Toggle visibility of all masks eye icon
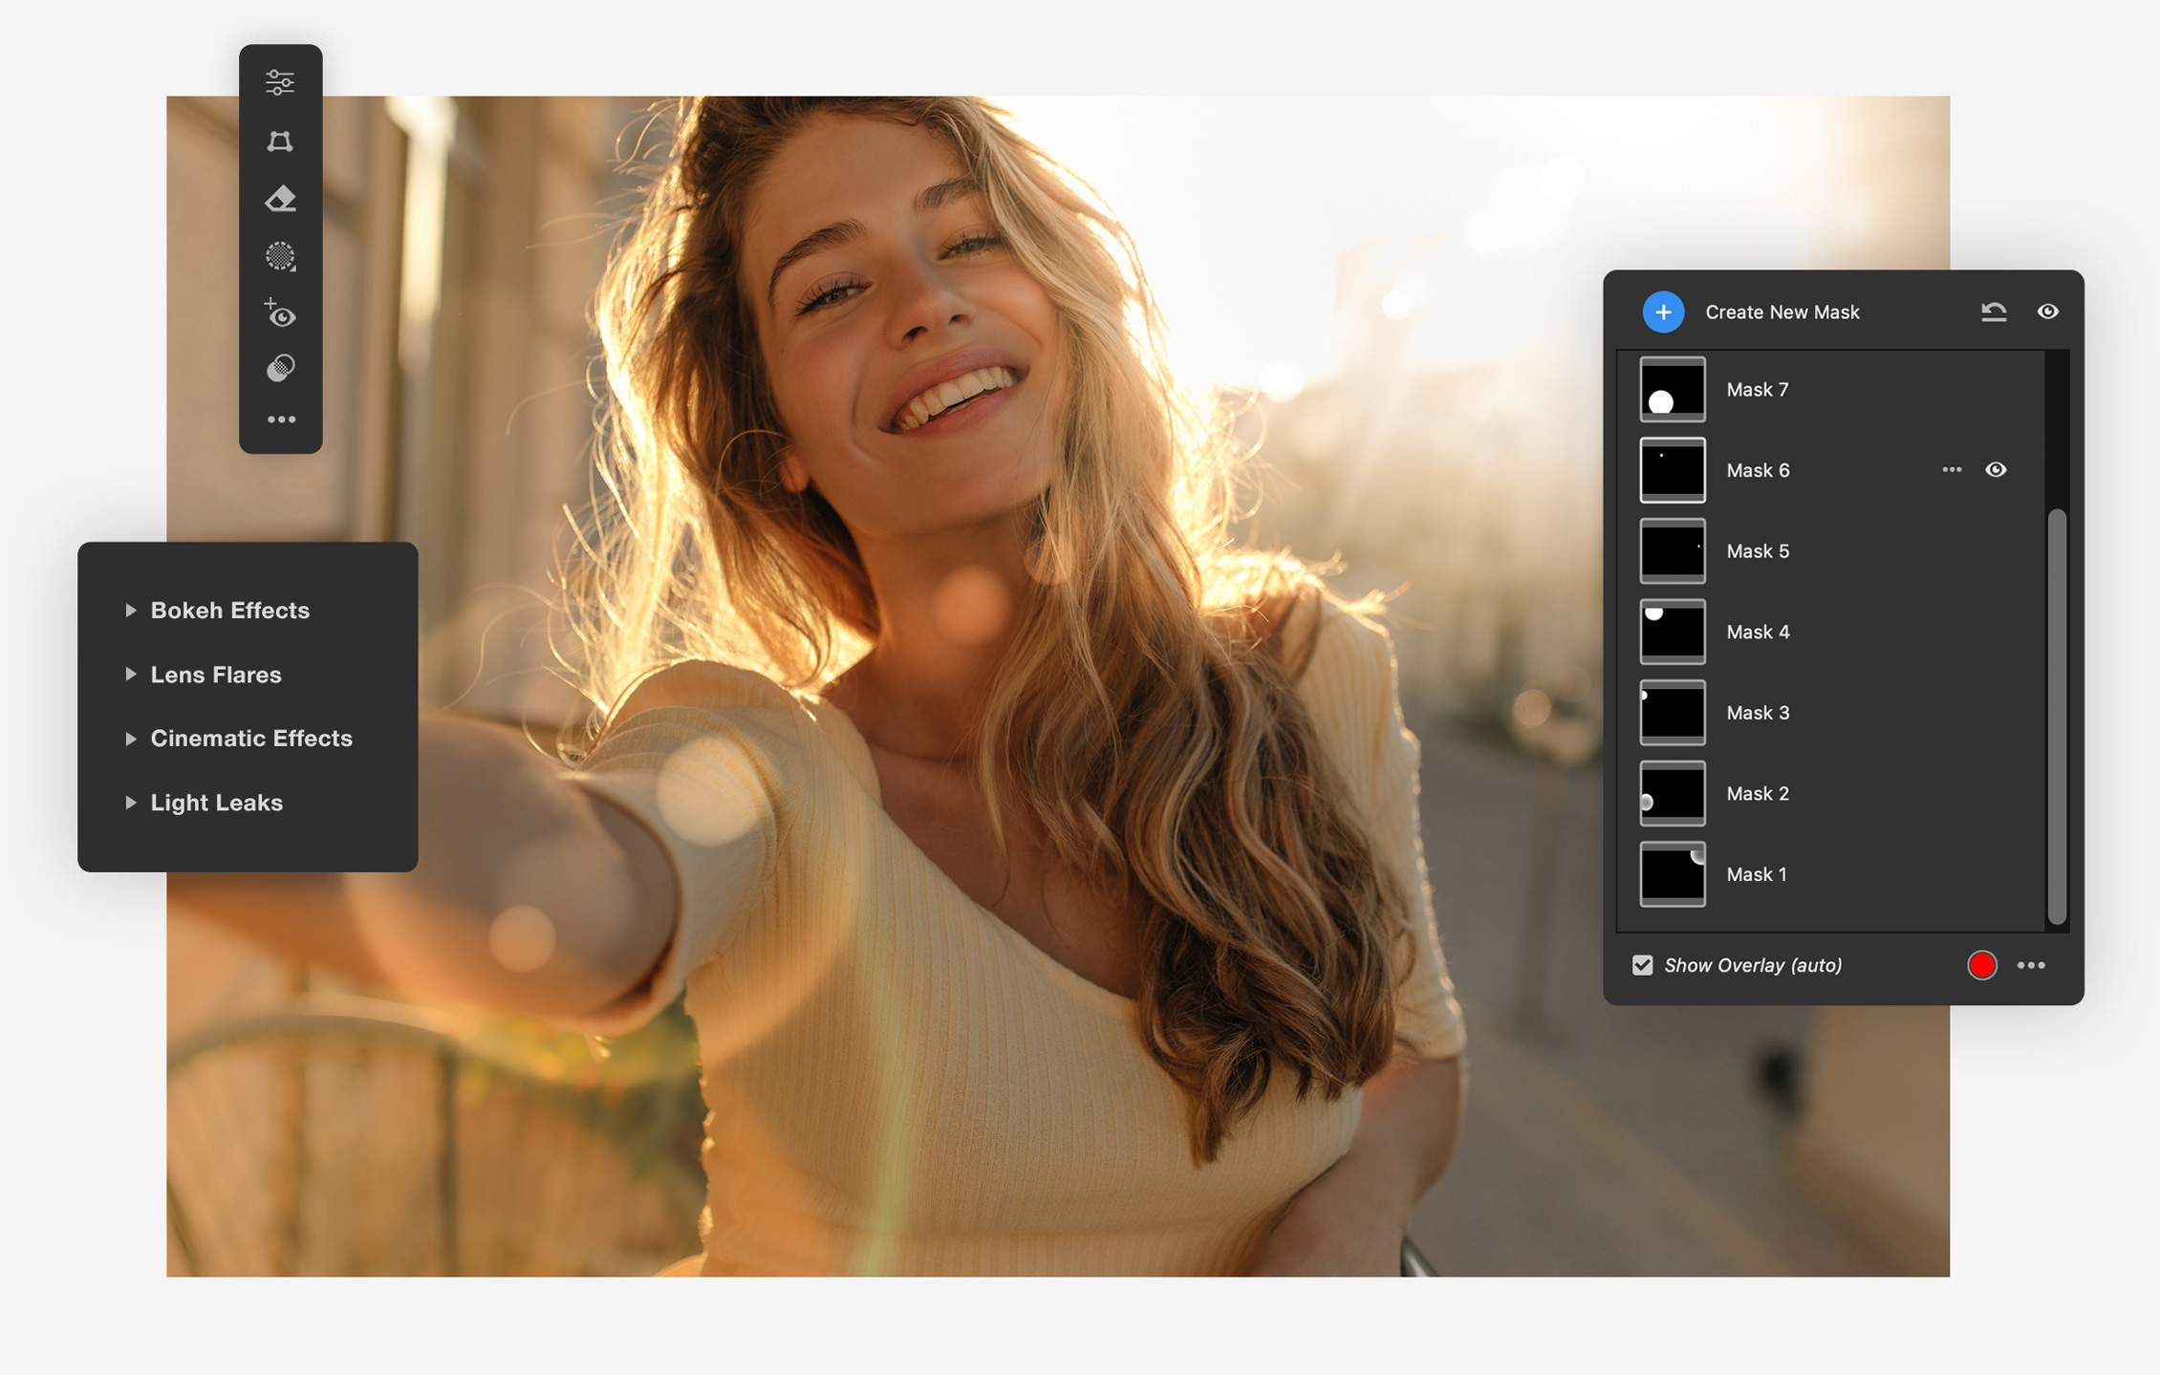The image size is (2160, 1375). 2047,312
